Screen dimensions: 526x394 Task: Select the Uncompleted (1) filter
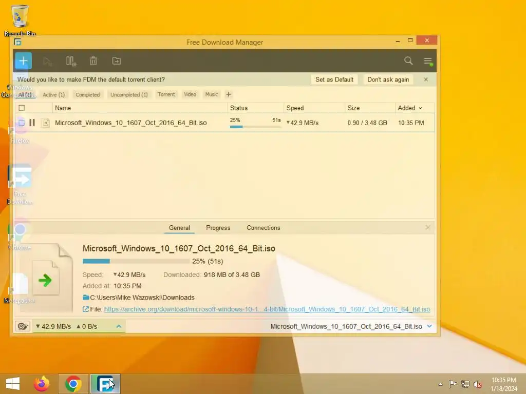129,95
